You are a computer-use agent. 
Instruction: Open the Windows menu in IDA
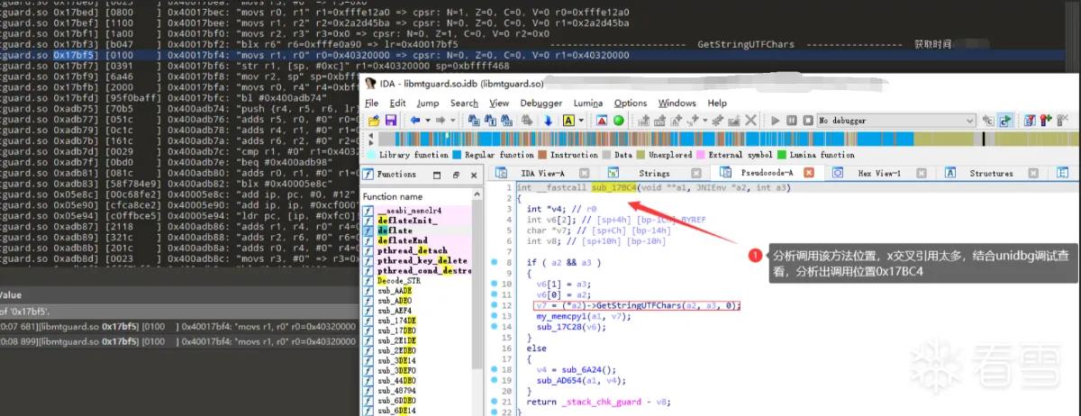(677, 104)
